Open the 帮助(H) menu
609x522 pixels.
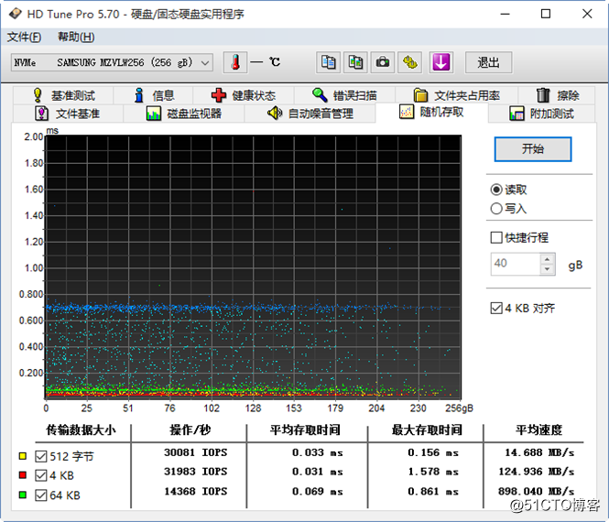click(x=76, y=38)
